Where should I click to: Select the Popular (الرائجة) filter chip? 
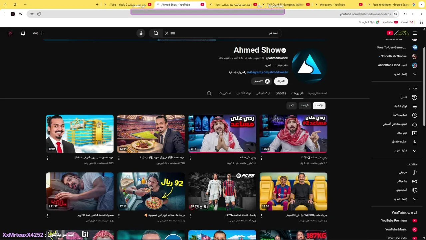305,106
